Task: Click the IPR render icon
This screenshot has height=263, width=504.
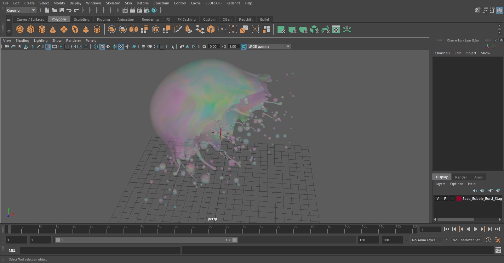Action: pyautogui.click(x=140, y=10)
